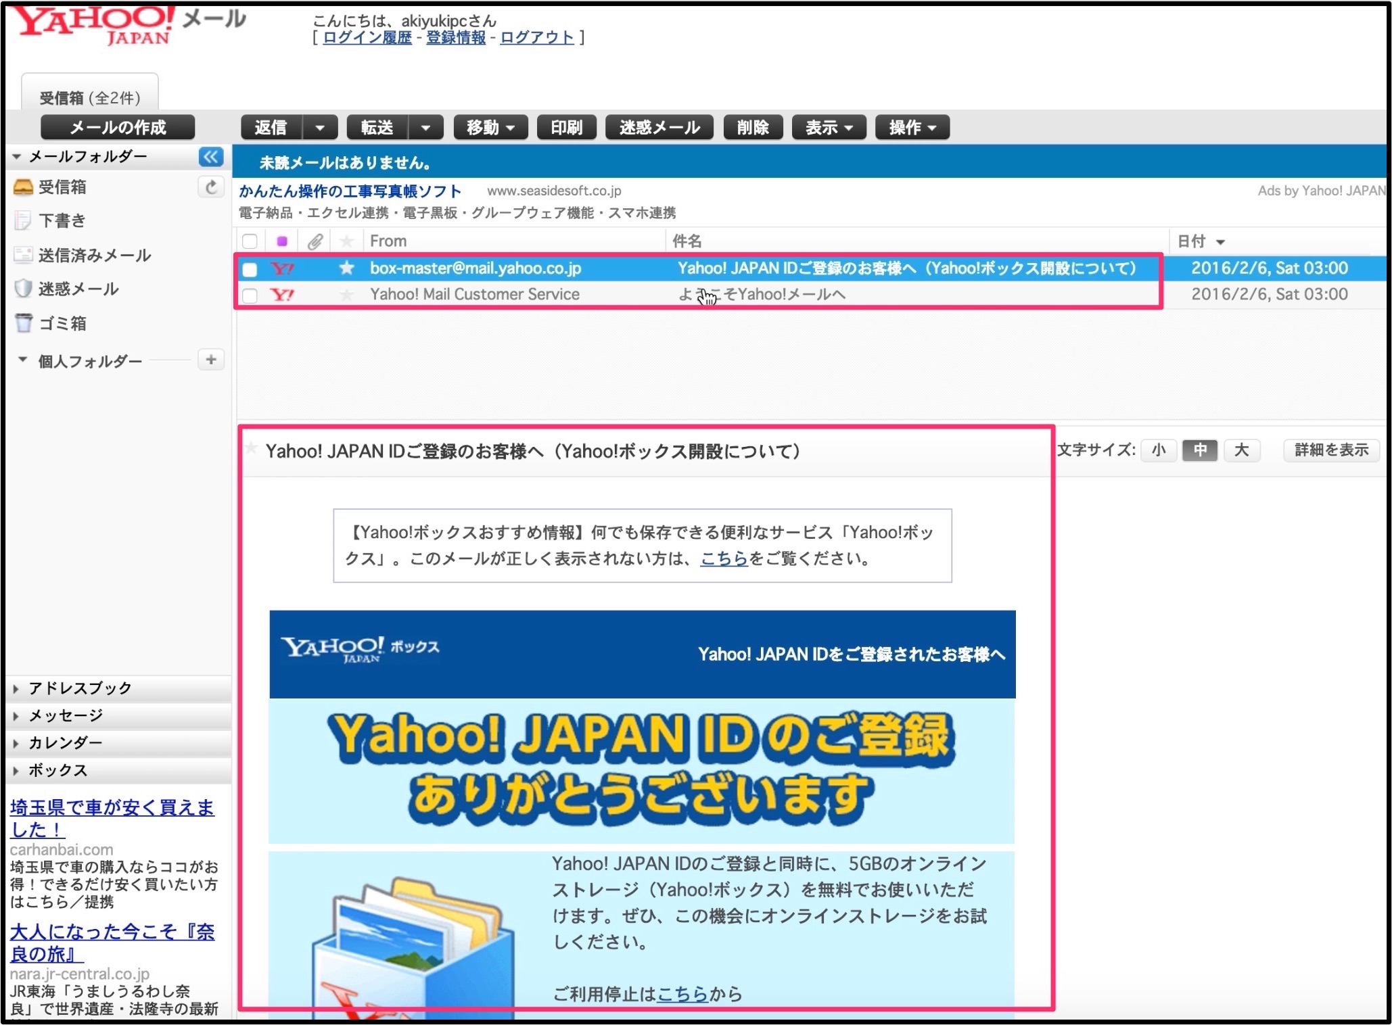Add a personal folder with the plus icon
The height and width of the screenshot is (1025, 1392).
[x=211, y=360]
